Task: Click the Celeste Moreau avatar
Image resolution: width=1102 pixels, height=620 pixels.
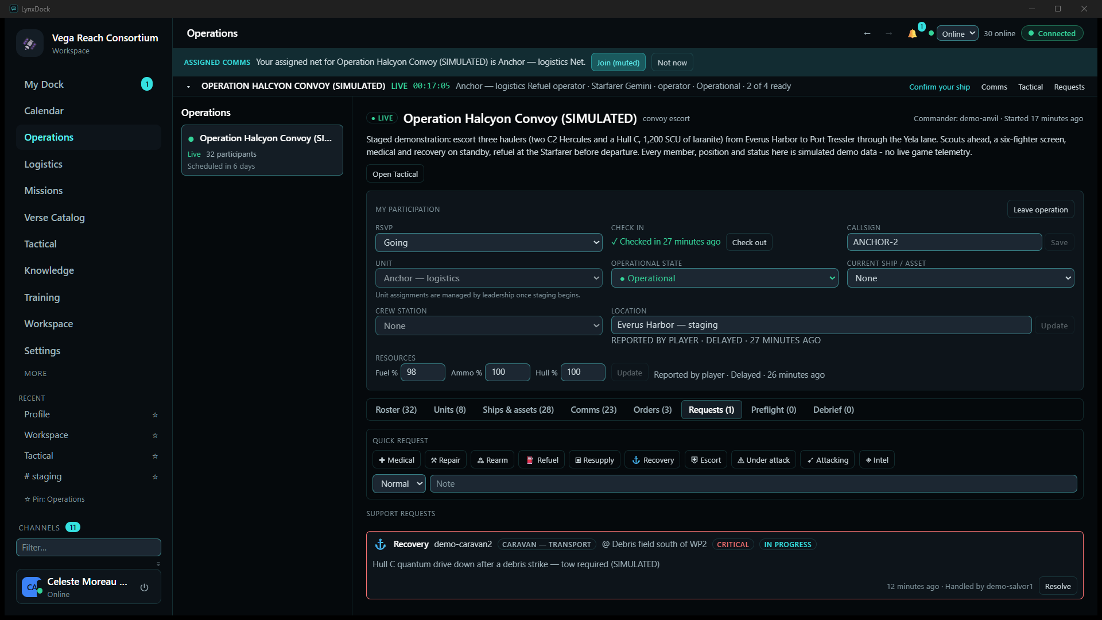Action: [x=32, y=587]
